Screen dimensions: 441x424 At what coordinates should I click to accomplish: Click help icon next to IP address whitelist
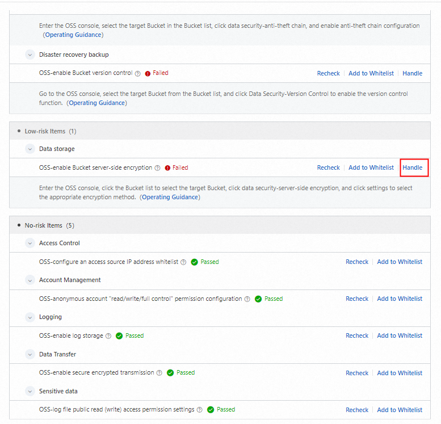[x=183, y=262]
